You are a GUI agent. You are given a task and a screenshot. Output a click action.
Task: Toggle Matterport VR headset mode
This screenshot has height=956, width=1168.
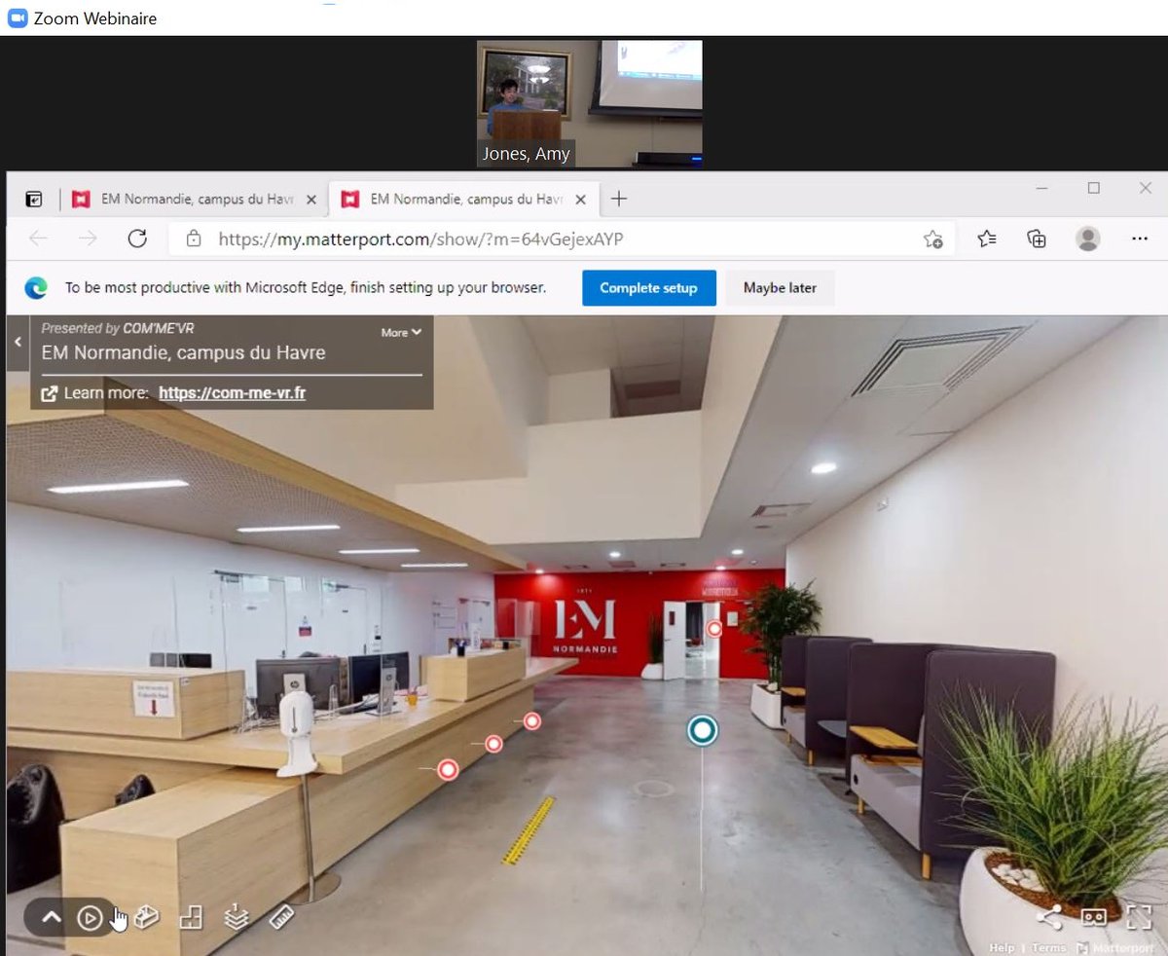click(1094, 917)
